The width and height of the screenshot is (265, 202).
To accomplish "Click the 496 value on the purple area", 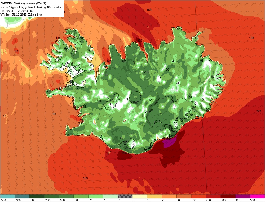I will coord(169,139).
